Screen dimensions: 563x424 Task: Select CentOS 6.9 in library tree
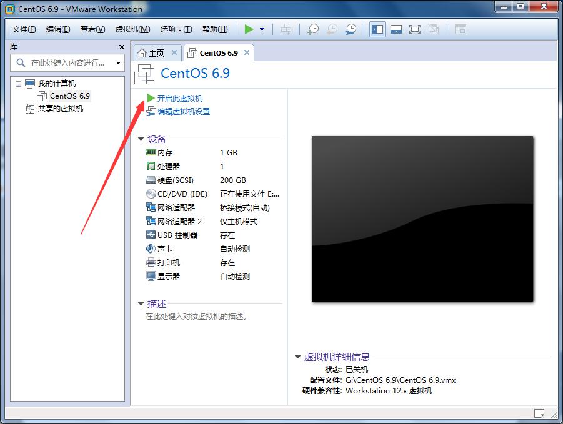[x=69, y=96]
